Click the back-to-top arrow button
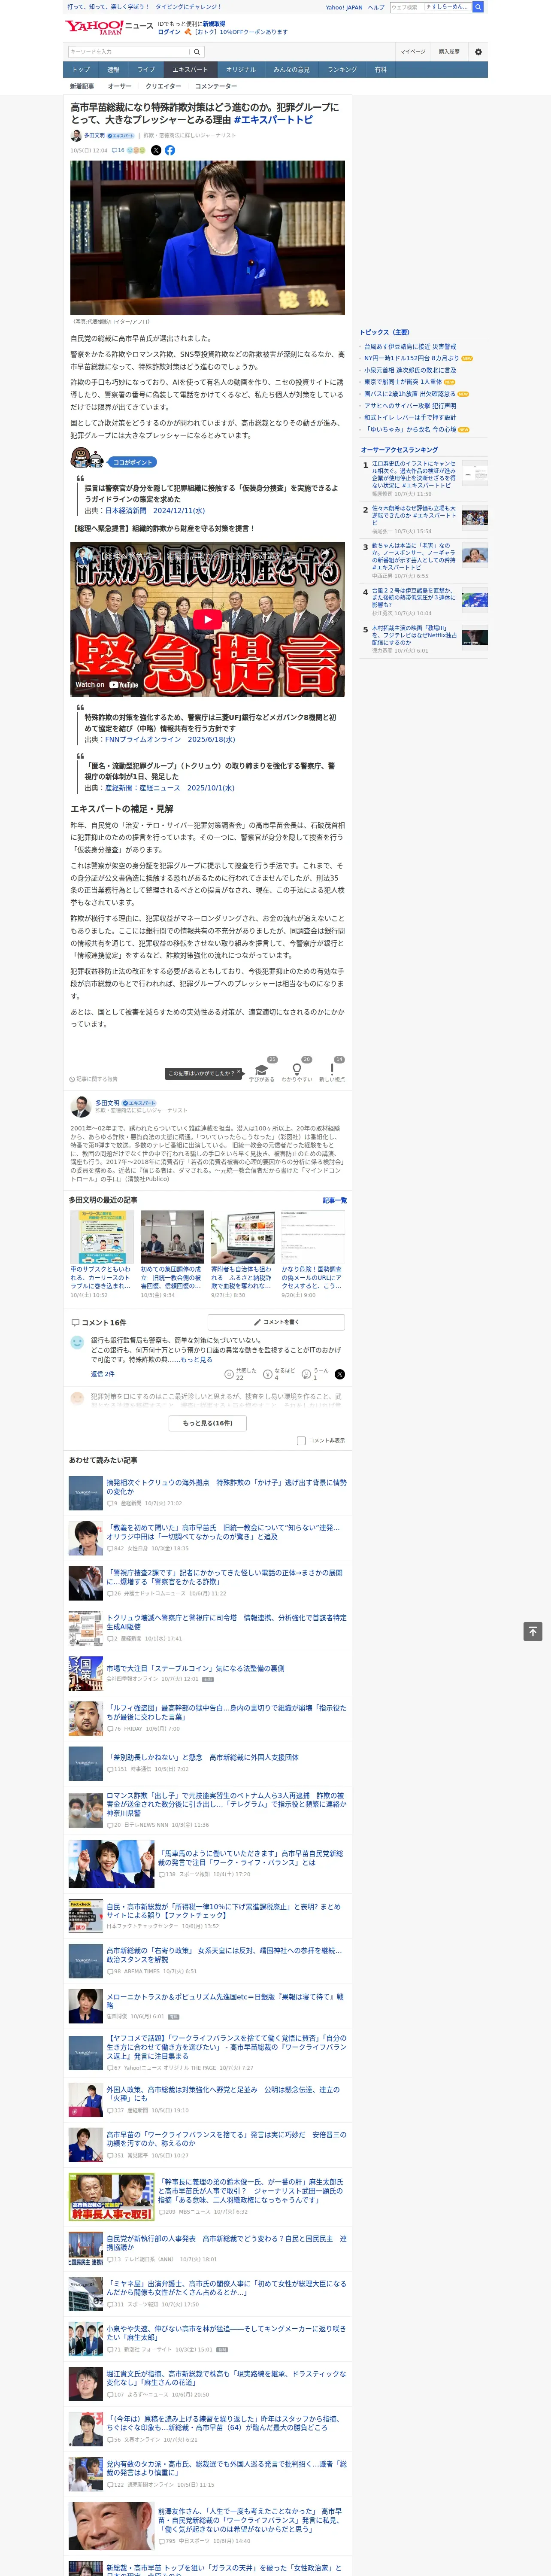The image size is (551, 2576). 533,1631
